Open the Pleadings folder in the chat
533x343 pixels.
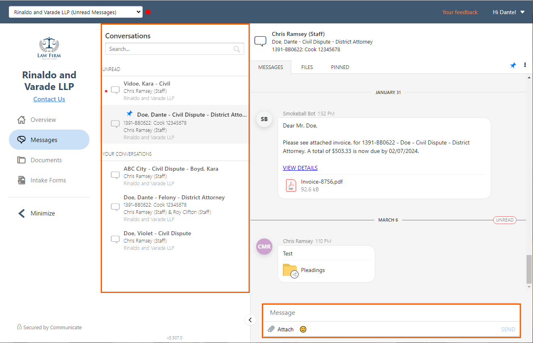[312, 270]
